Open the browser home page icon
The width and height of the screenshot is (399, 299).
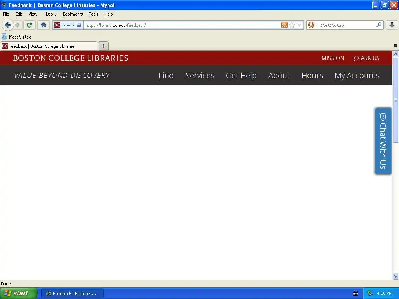[44, 25]
